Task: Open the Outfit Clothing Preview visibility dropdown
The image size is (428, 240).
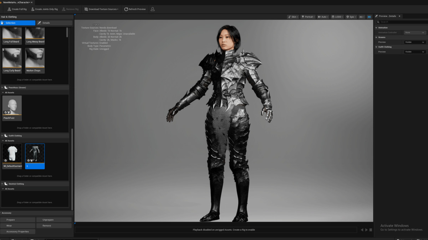Action: (415, 52)
